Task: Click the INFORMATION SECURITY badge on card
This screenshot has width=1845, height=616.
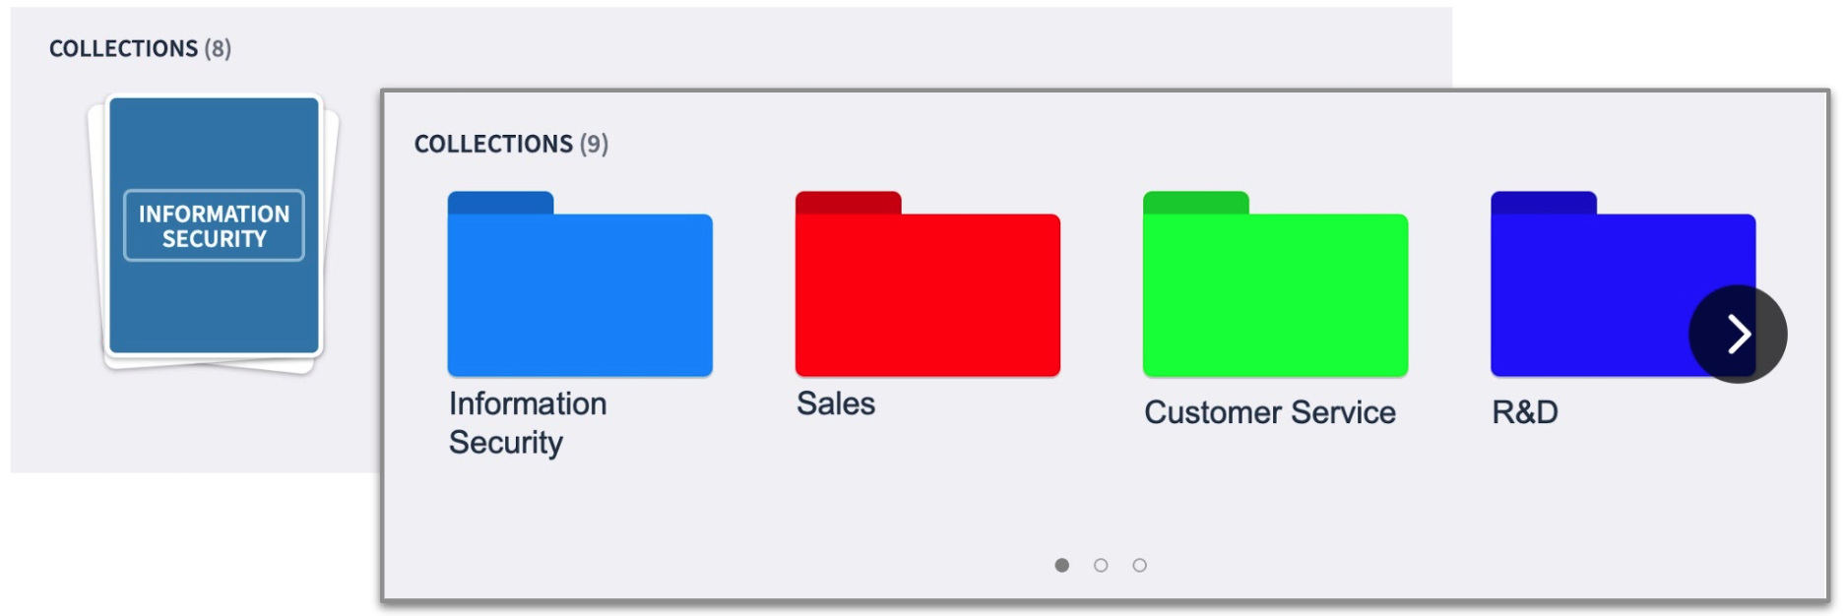Action: point(214,225)
